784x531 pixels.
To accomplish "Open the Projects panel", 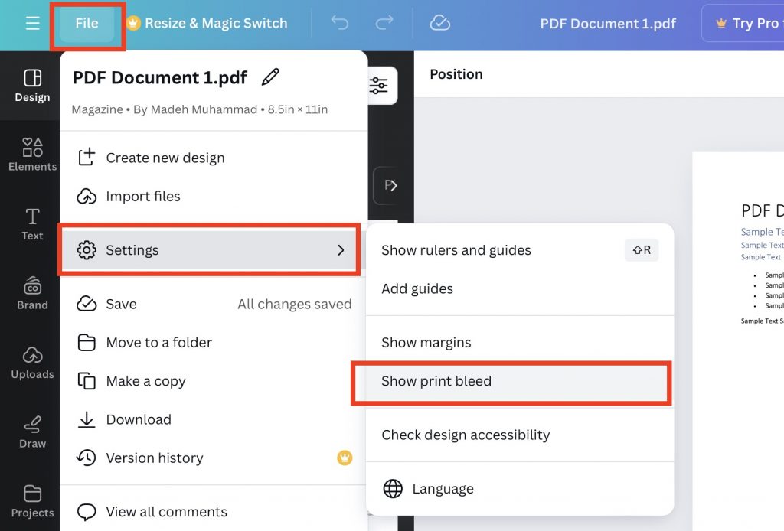I will 31,501.
